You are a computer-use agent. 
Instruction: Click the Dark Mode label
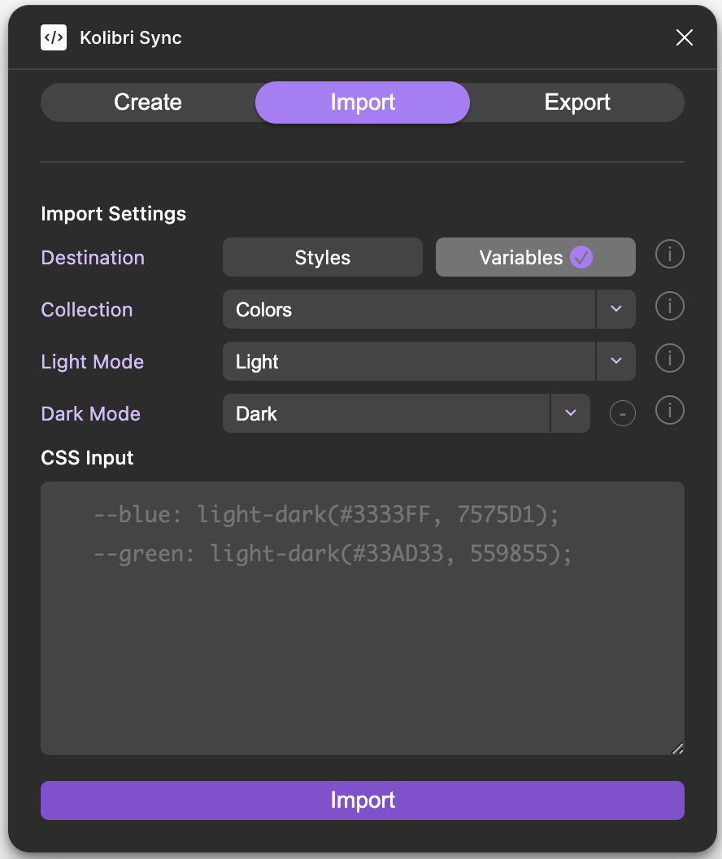[91, 413]
